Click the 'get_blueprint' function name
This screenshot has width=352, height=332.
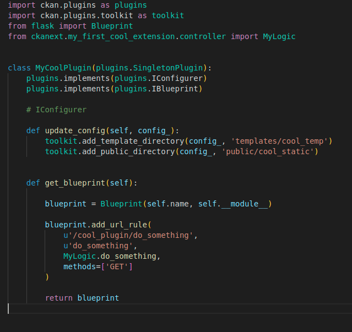[75, 183]
